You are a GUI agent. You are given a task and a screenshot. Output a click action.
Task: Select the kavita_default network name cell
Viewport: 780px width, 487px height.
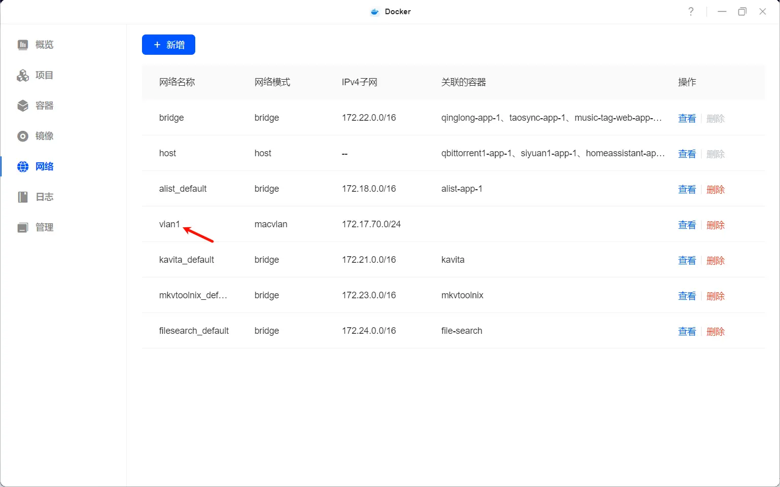(187, 260)
